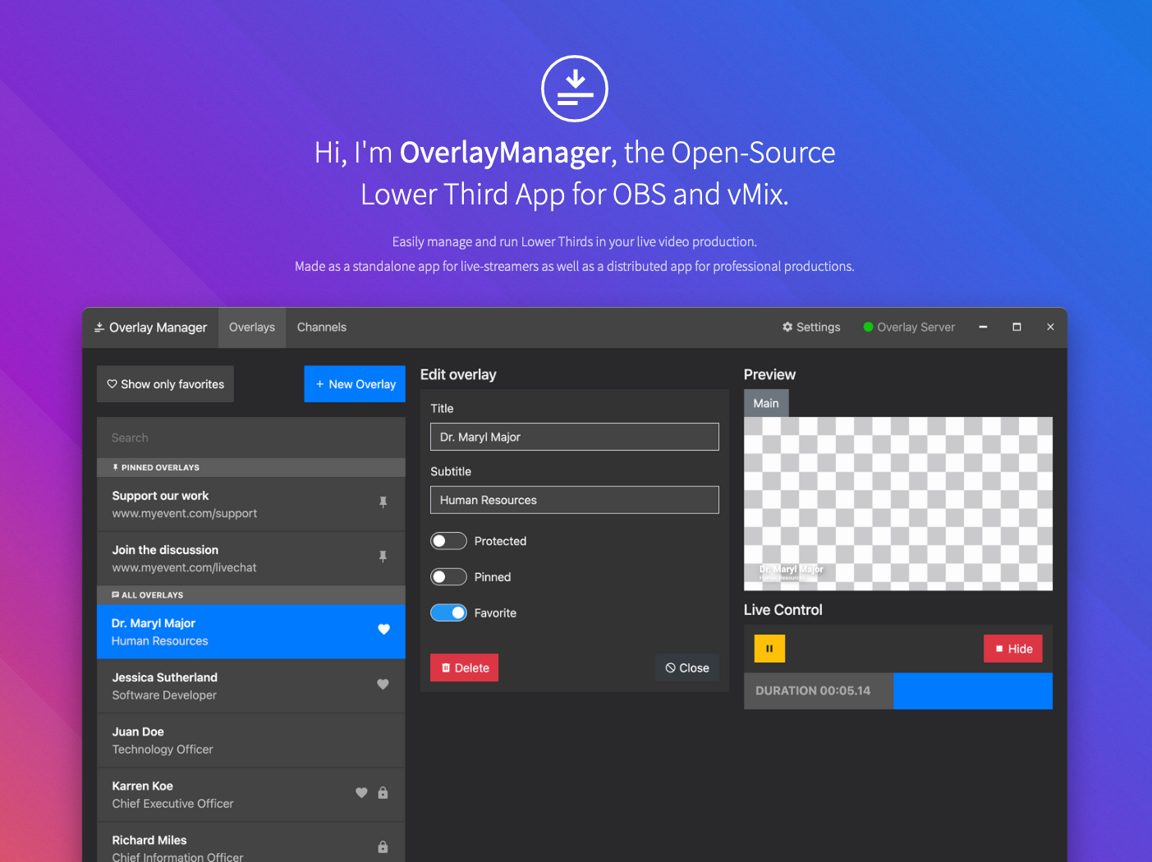This screenshot has height=862, width=1152.
Task: Click the Title input field
Action: tap(575, 437)
